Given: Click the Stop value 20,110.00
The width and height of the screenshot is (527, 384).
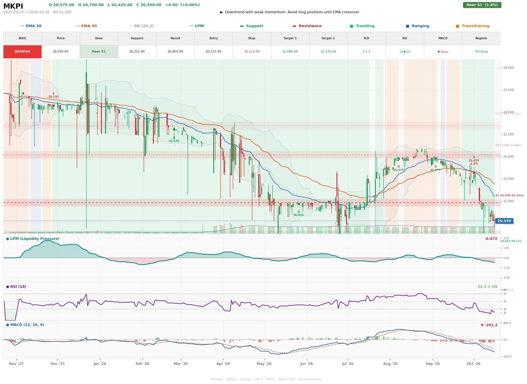Looking at the screenshot, I should (252, 52).
